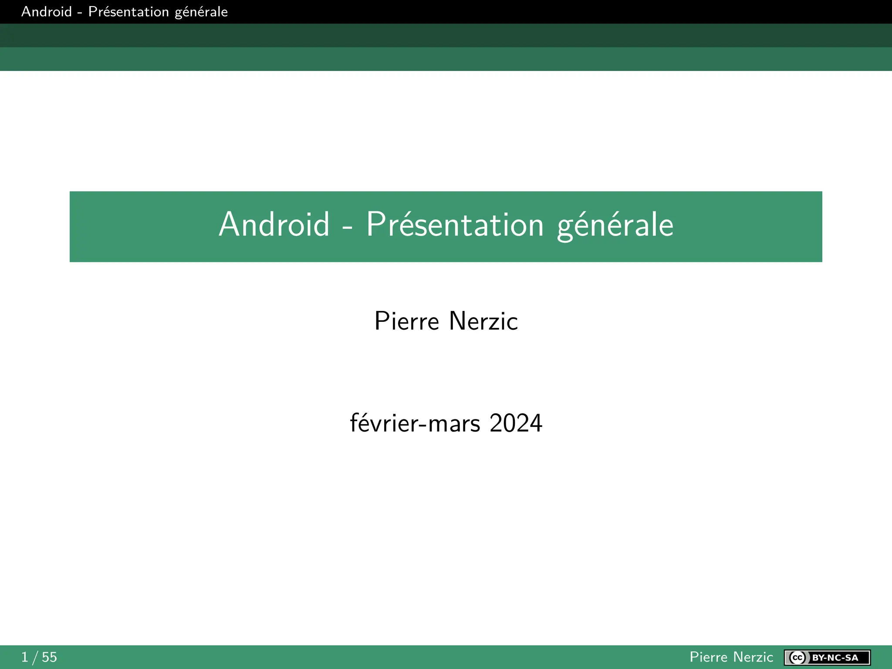Select the centered author name Pierre Nerzic

(446, 321)
